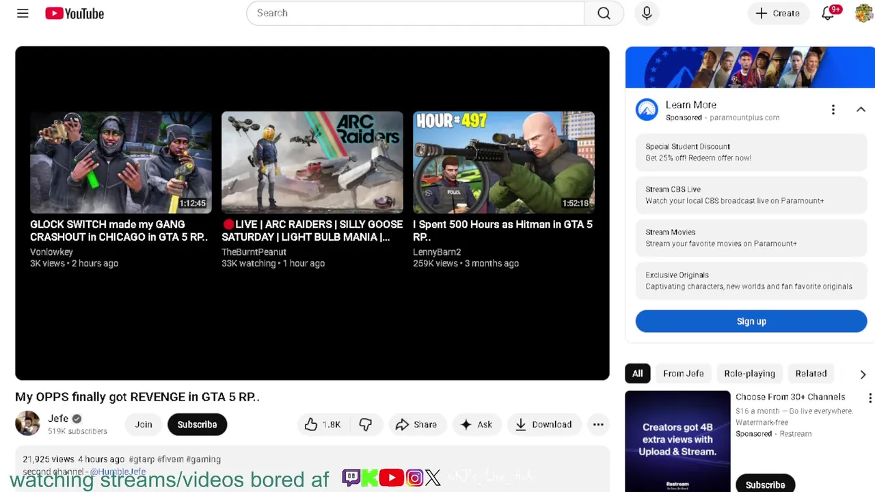The width and height of the screenshot is (875, 492).
Task: Open title 'GLOCK SWITCH made my GANG CRASHOUT'
Action: (x=119, y=230)
